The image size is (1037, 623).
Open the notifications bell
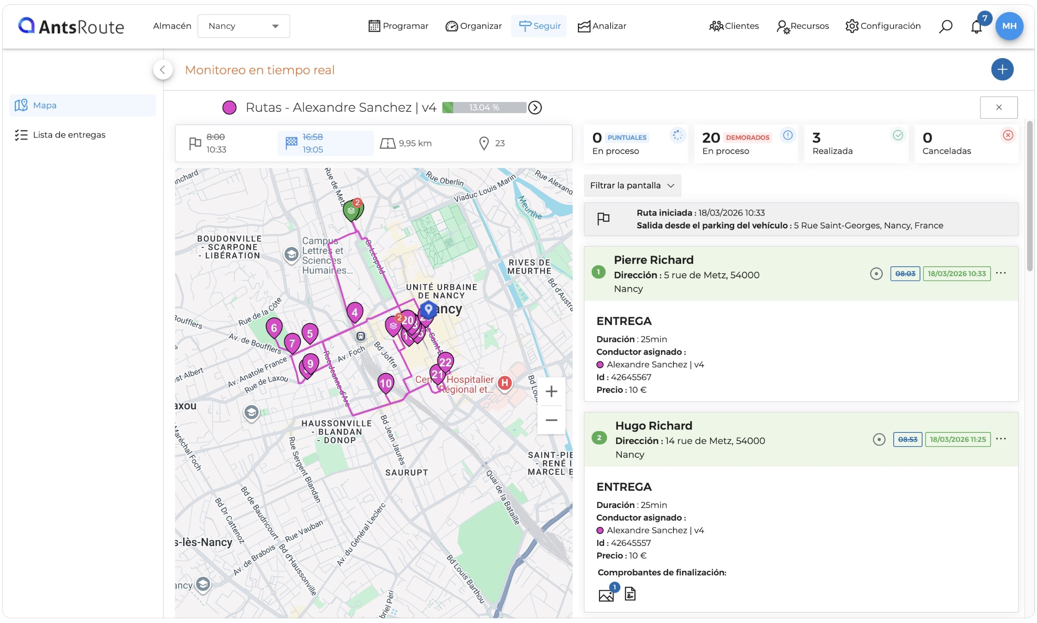pyautogui.click(x=976, y=27)
